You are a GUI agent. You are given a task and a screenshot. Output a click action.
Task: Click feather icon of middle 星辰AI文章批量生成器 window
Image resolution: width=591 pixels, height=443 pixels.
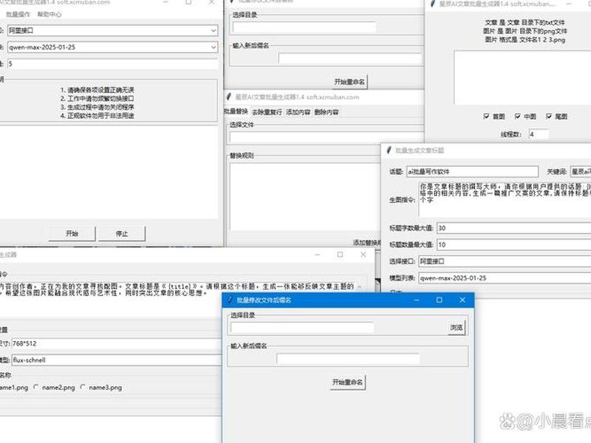(x=228, y=97)
